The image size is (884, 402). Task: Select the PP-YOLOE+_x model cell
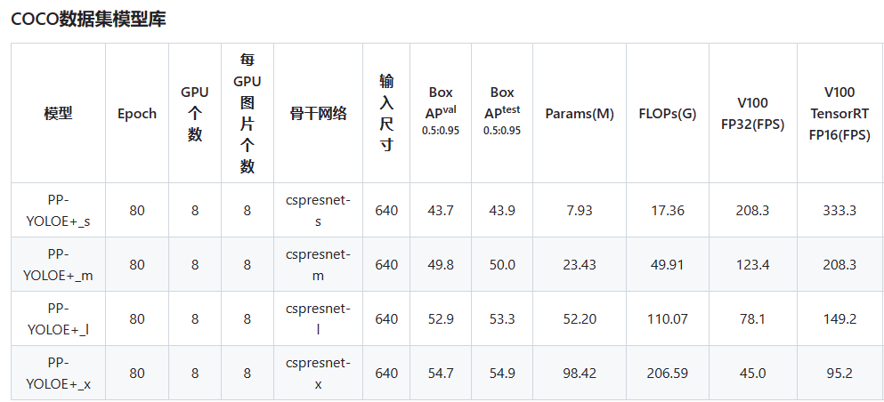[x=58, y=373]
